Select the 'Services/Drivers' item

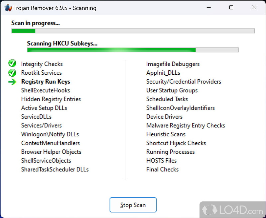pyautogui.click(x=41, y=125)
